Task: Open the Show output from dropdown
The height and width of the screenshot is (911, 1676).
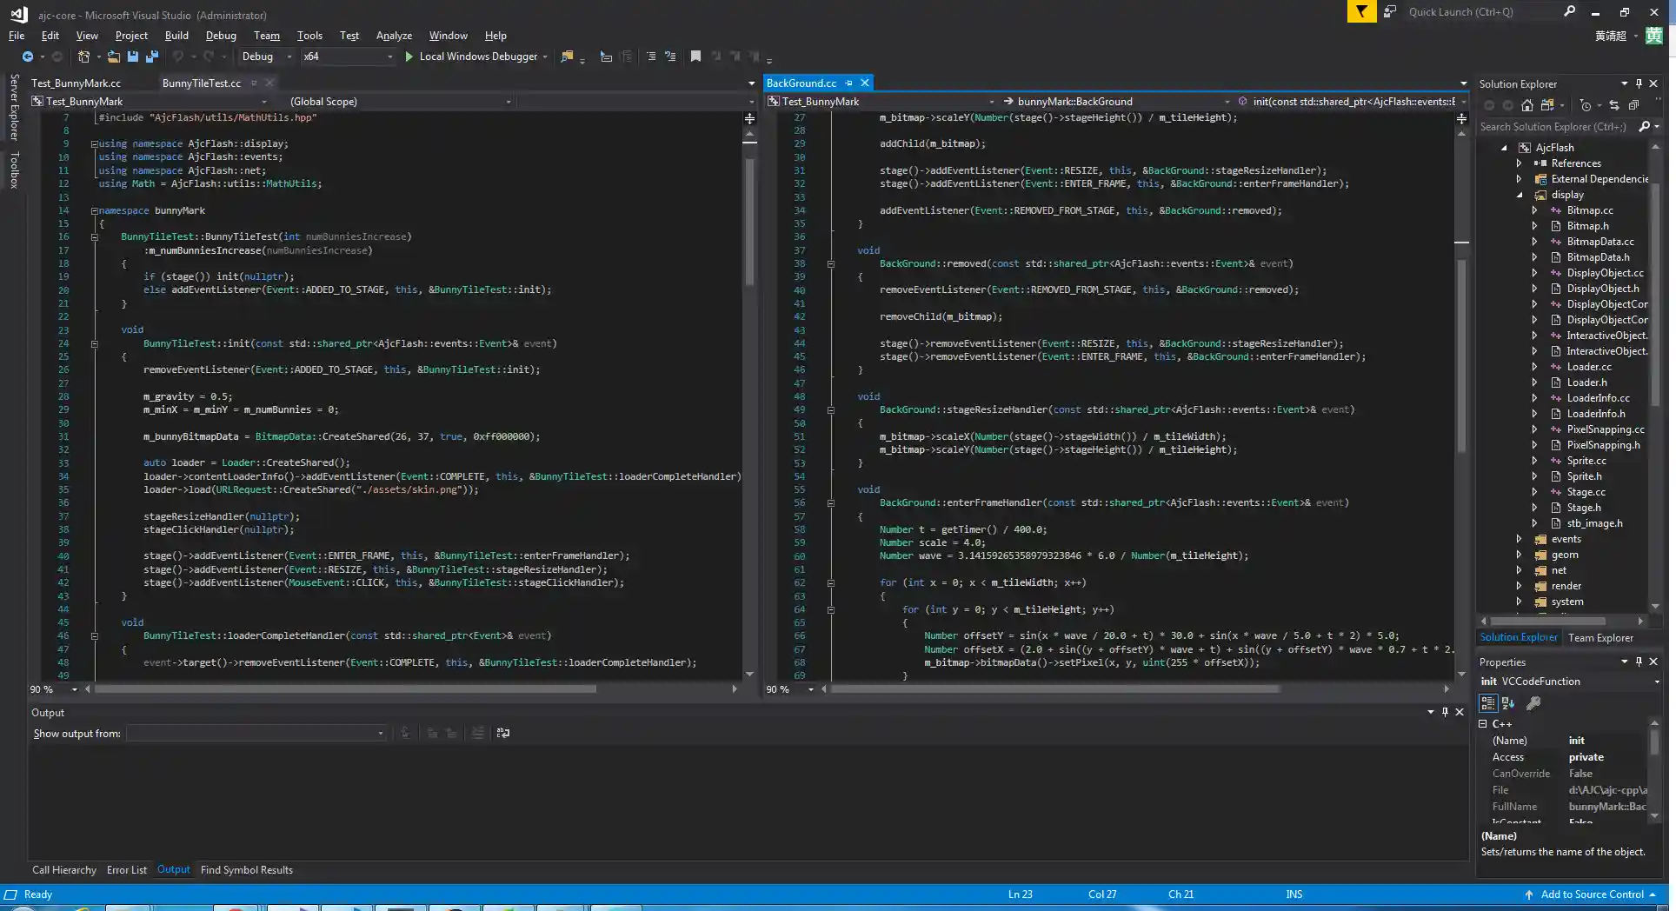Action: 380,733
